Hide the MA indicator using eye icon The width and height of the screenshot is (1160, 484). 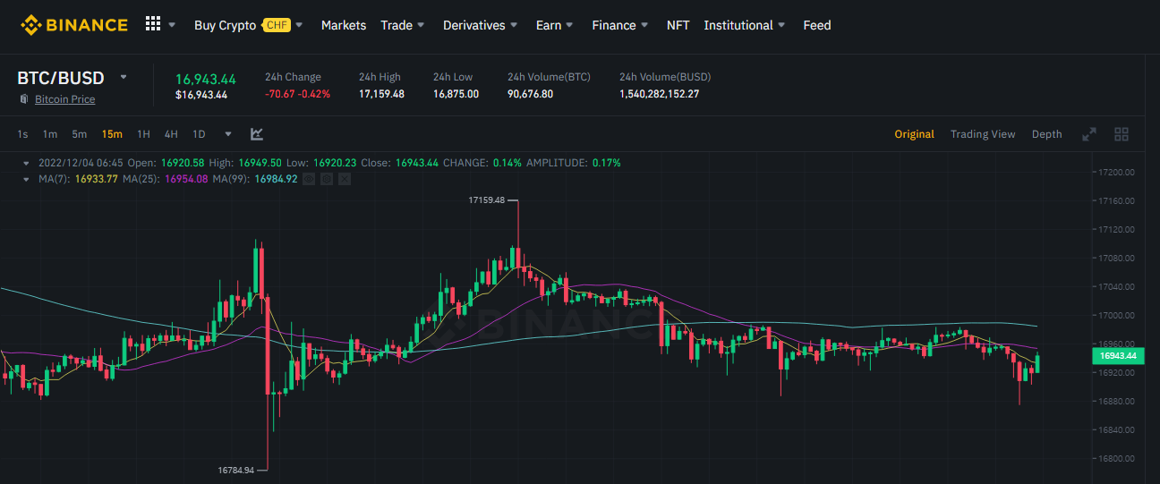[309, 179]
